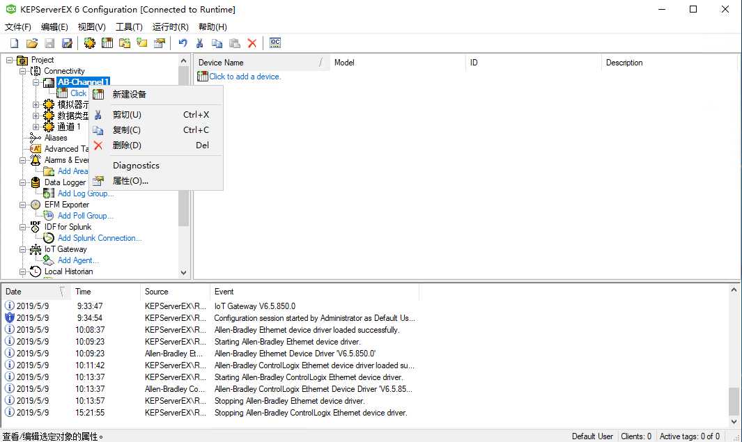Sort devices by Device Name column header
Viewport: 742px width, 442px height.
262,63
